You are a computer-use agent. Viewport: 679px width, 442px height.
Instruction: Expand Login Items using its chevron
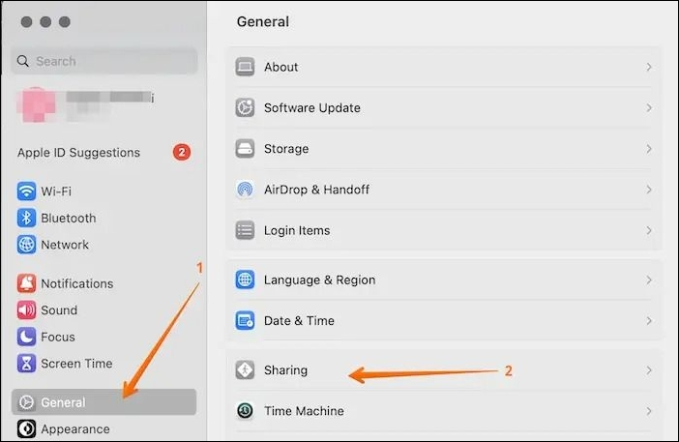(649, 231)
